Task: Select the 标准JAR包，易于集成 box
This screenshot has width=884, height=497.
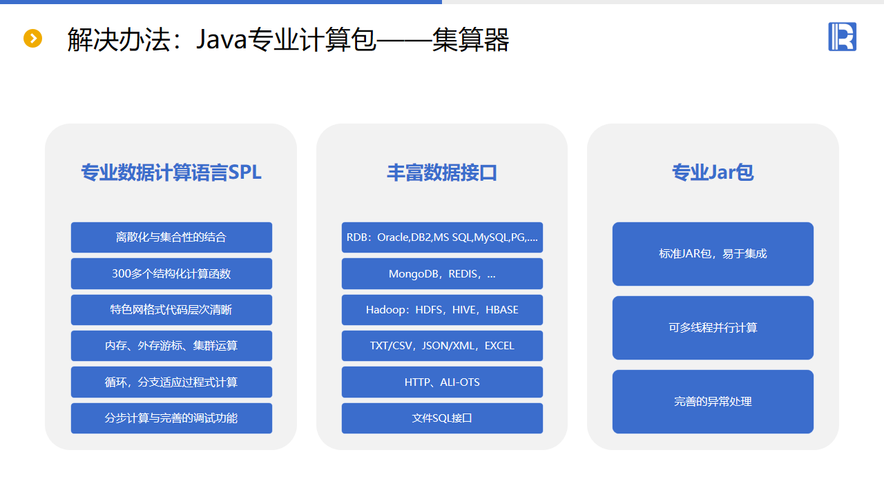Action: [x=713, y=254]
